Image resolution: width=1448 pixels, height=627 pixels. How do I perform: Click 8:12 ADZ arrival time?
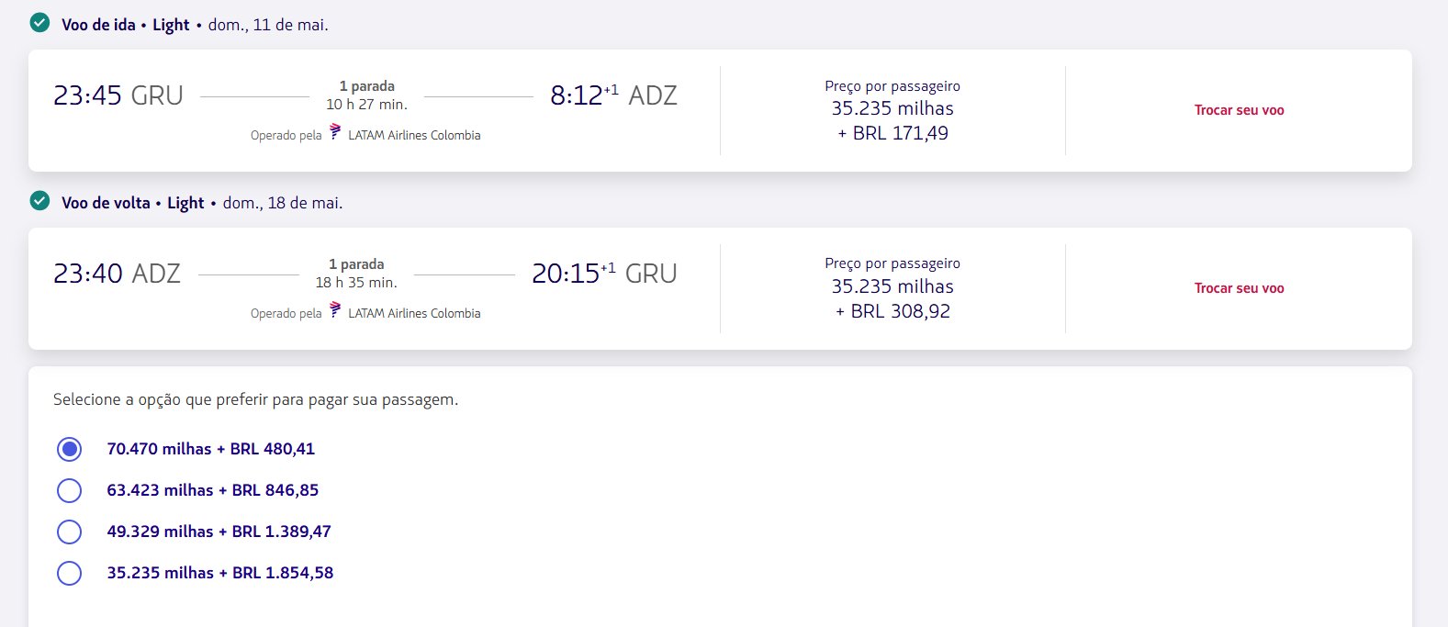(613, 95)
